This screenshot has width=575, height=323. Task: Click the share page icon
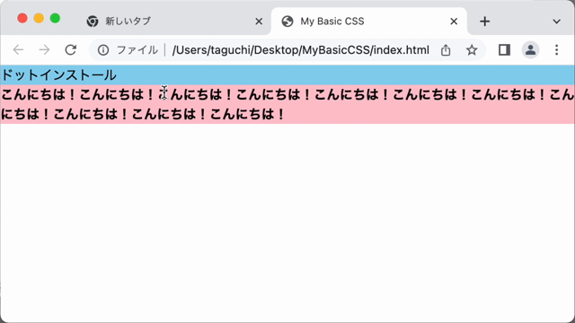coord(446,50)
